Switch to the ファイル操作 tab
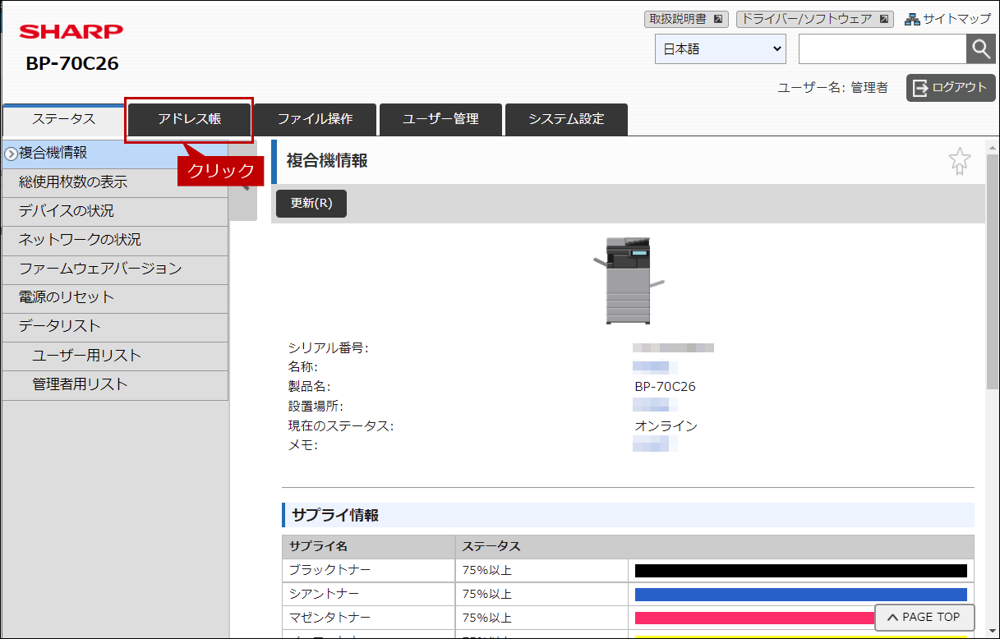 [x=315, y=119]
